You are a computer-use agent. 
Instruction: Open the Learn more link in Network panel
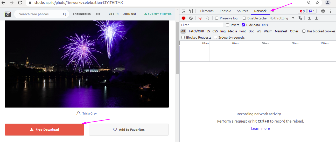tap(261, 129)
